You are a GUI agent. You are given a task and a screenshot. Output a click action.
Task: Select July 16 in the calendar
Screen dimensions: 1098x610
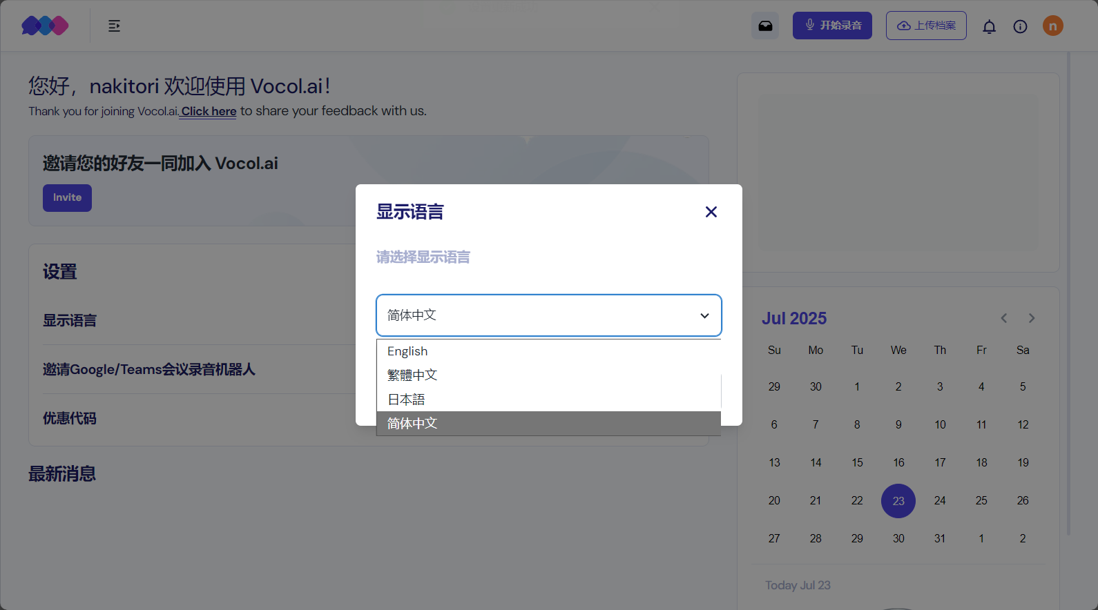(x=898, y=462)
